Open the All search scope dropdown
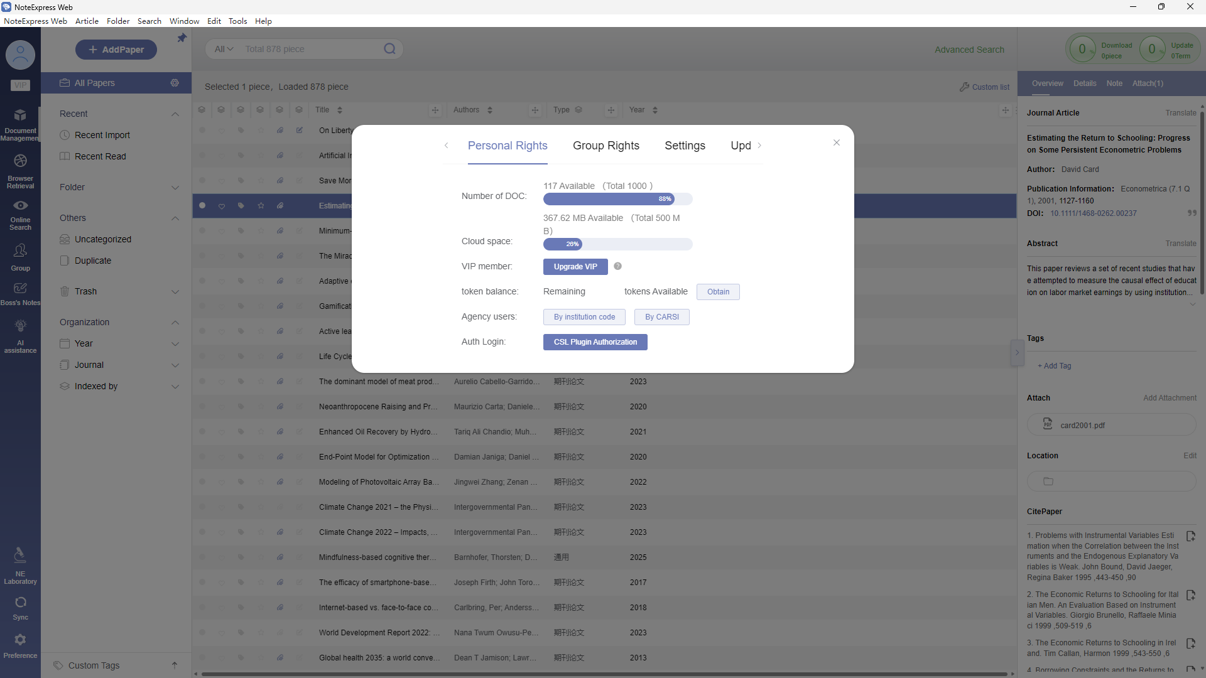Image resolution: width=1206 pixels, height=678 pixels. click(224, 49)
